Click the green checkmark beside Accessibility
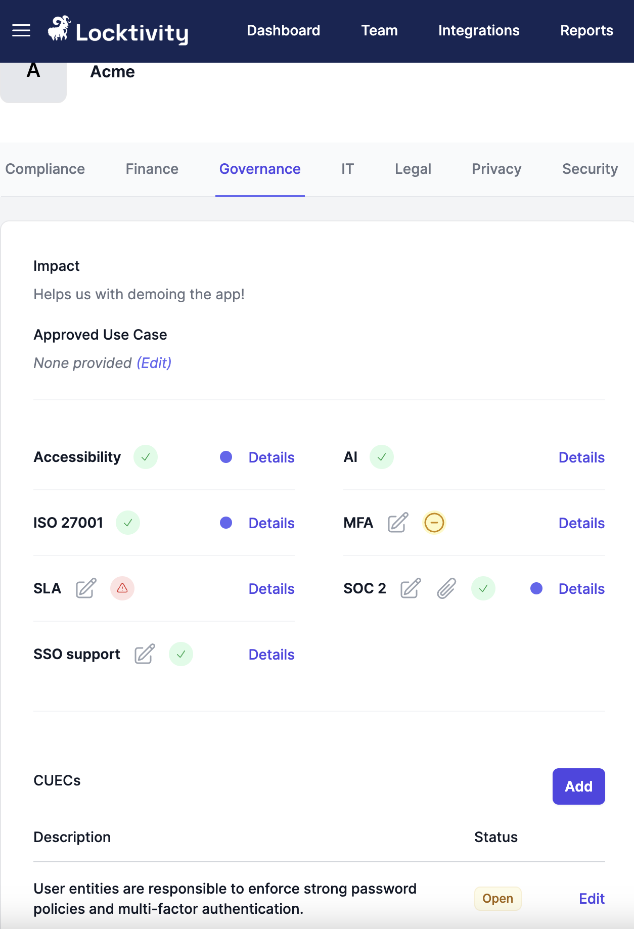The height and width of the screenshot is (929, 634). pos(146,457)
